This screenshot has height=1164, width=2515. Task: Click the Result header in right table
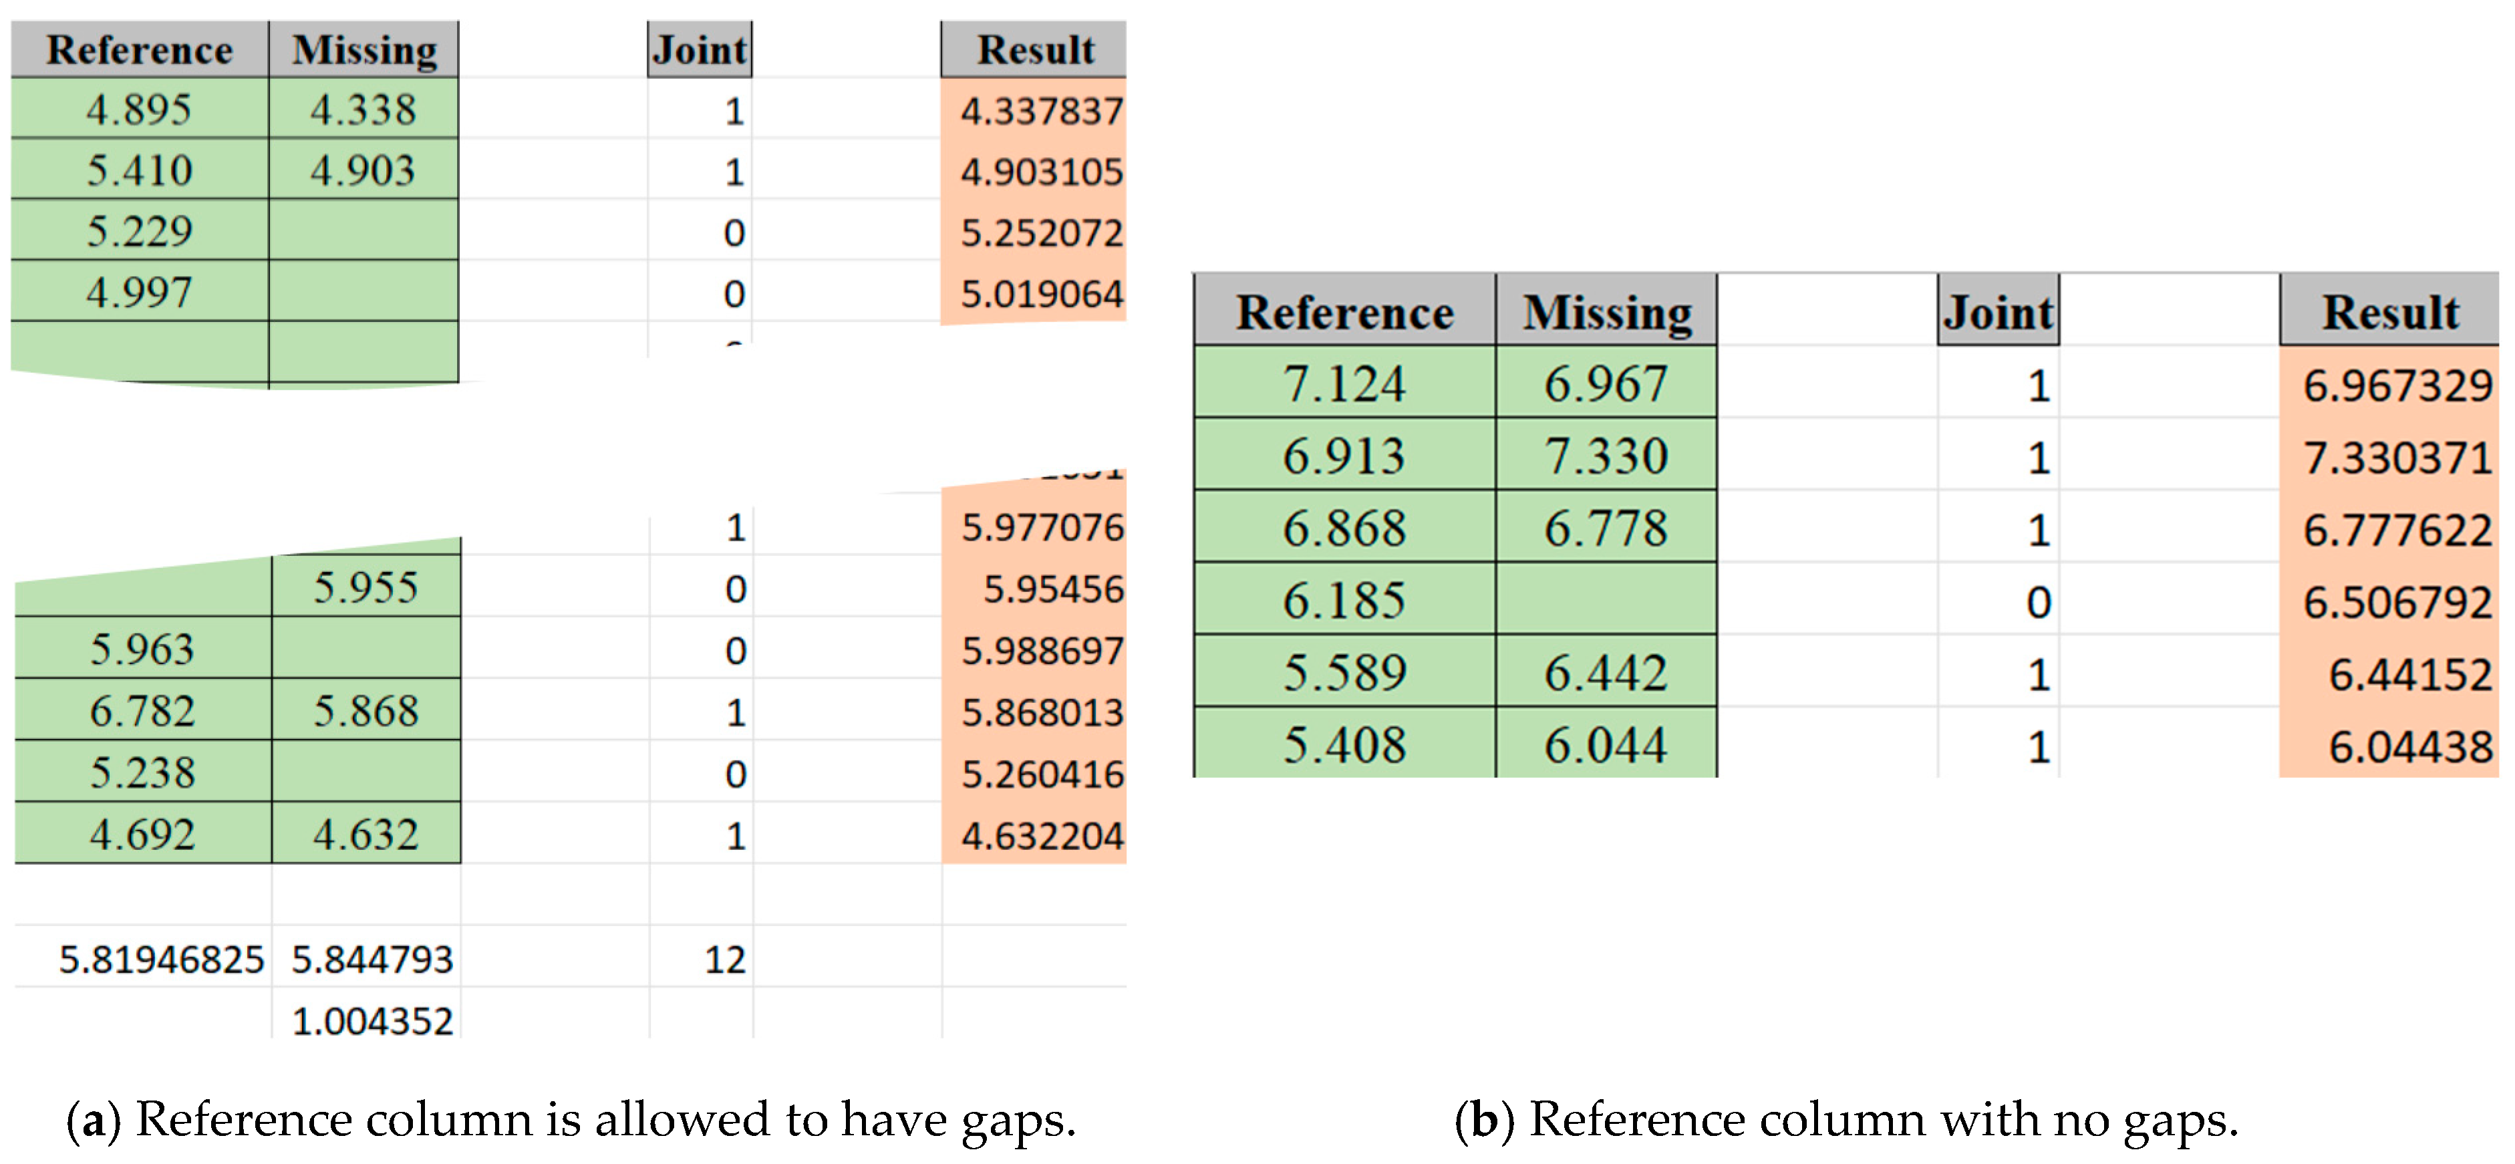(x=2389, y=313)
